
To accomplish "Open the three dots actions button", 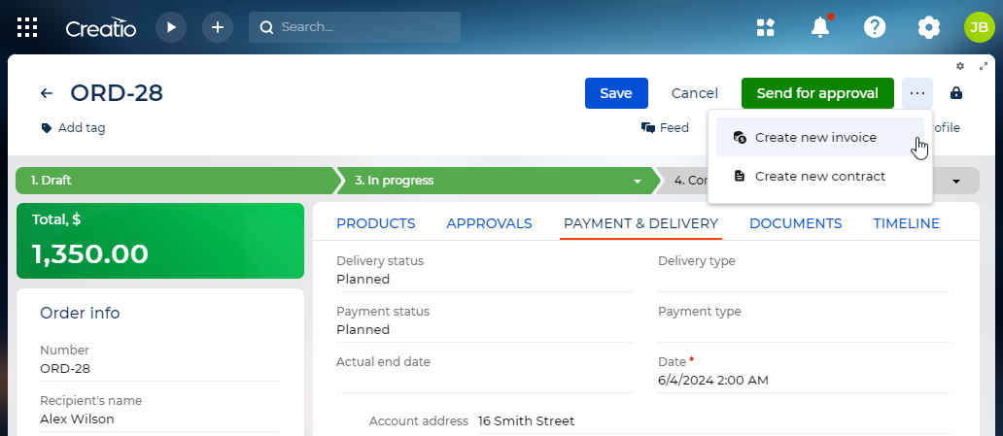I will tap(917, 93).
